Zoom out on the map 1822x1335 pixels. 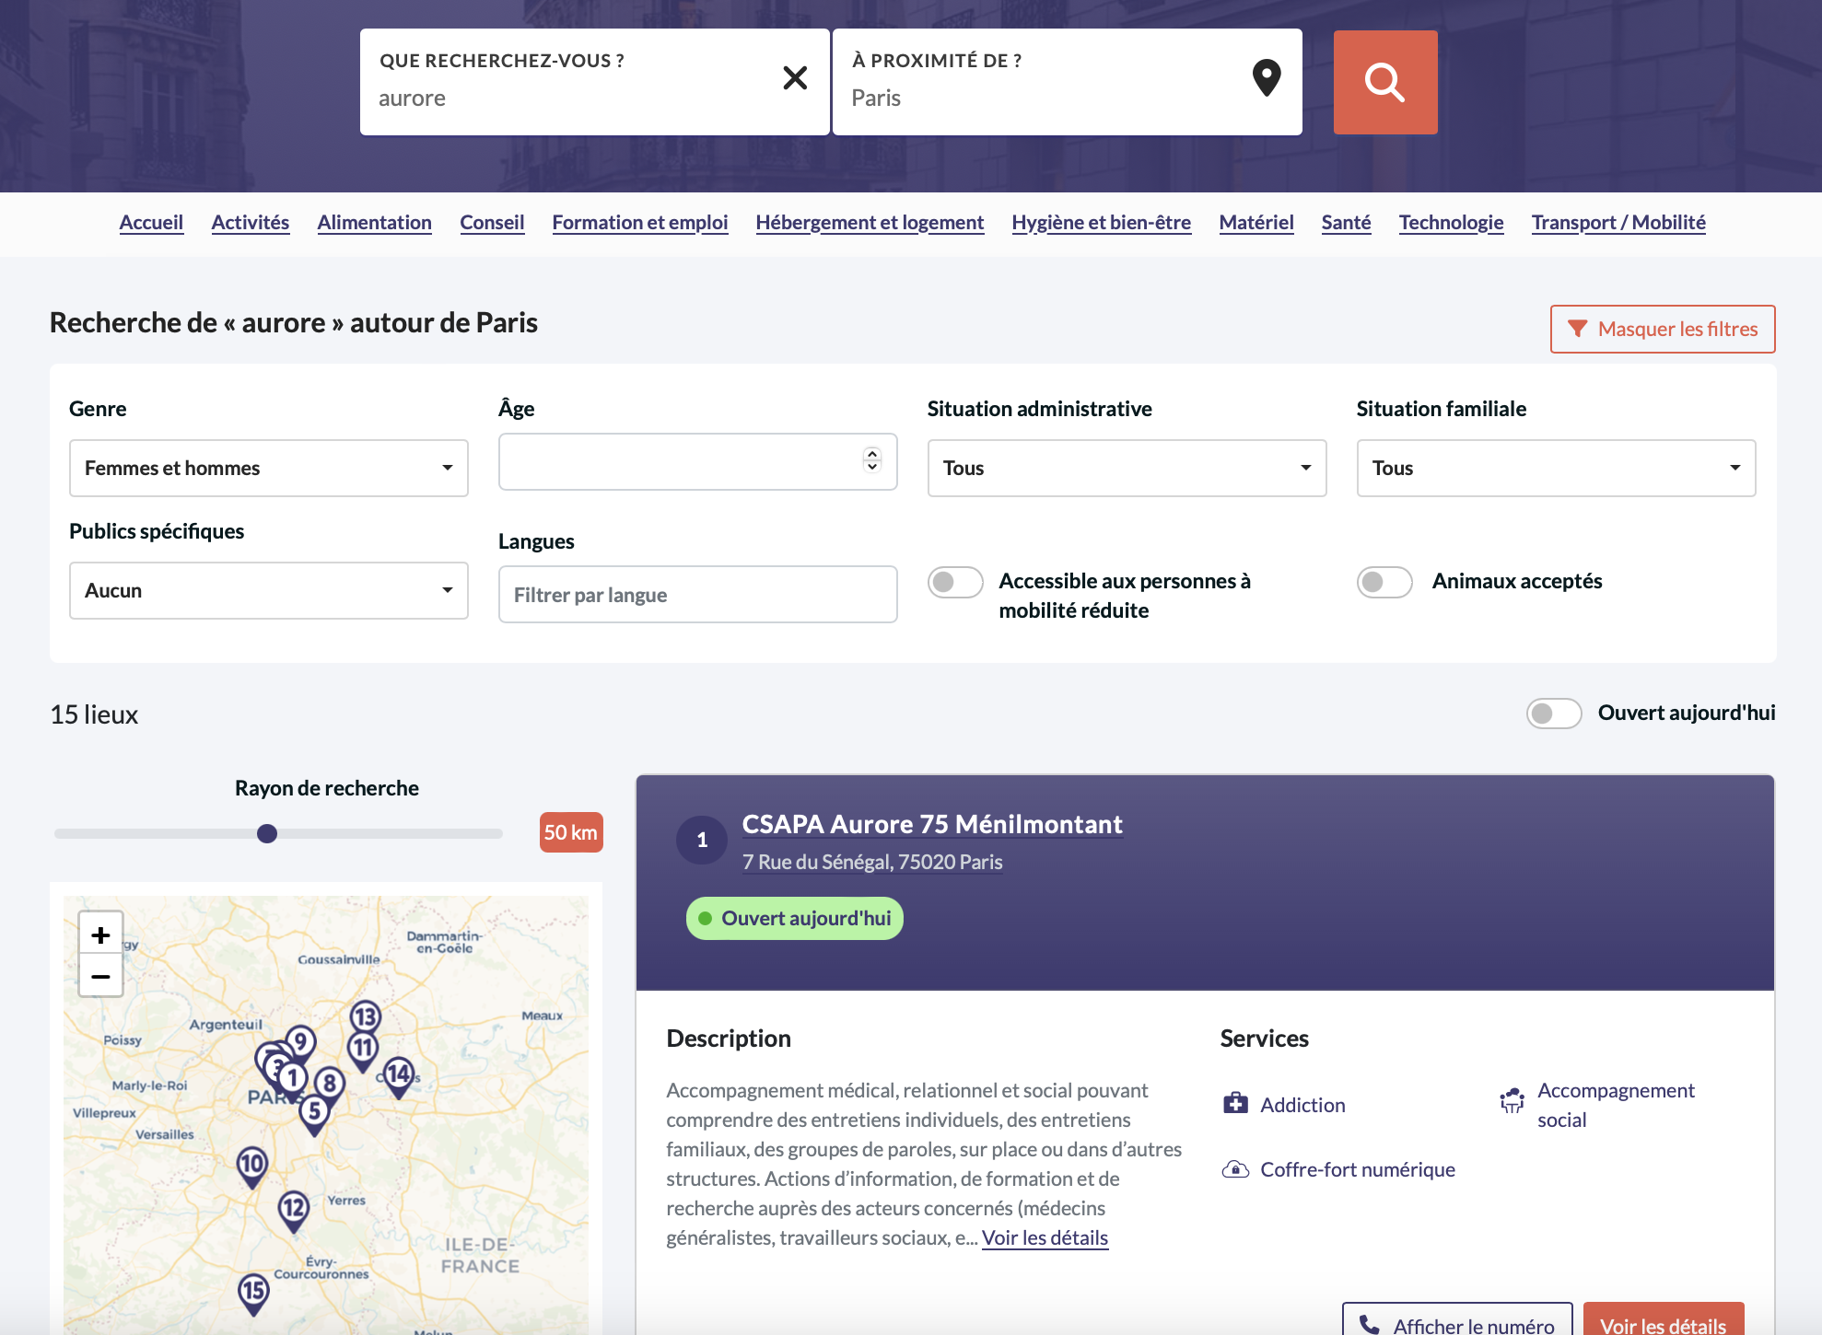[100, 976]
